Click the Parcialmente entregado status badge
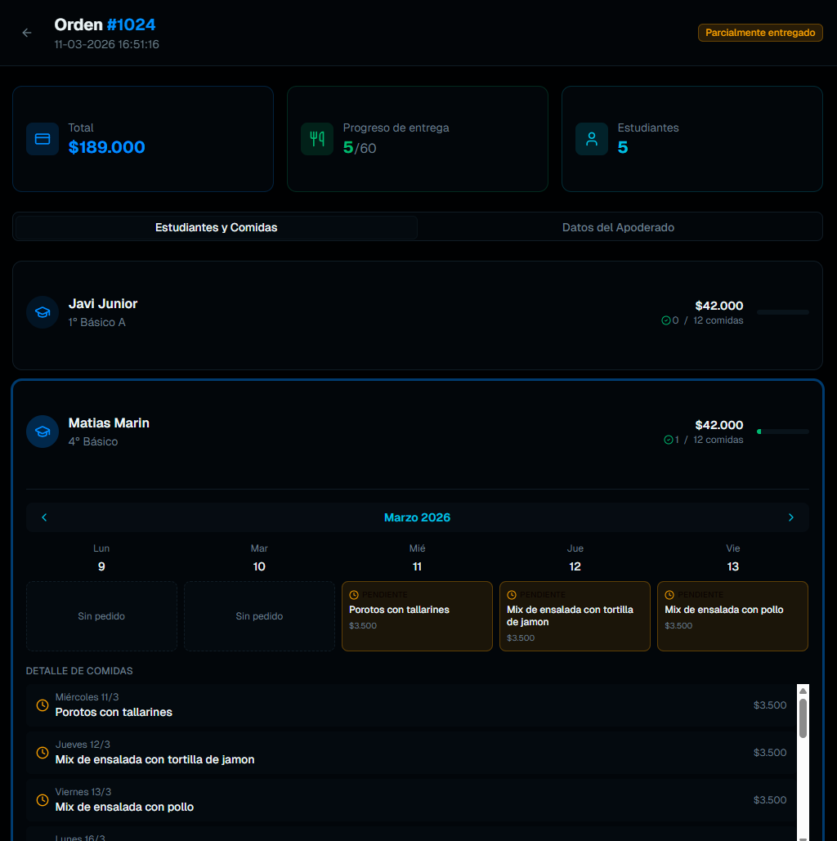This screenshot has height=841, width=837. click(x=759, y=33)
